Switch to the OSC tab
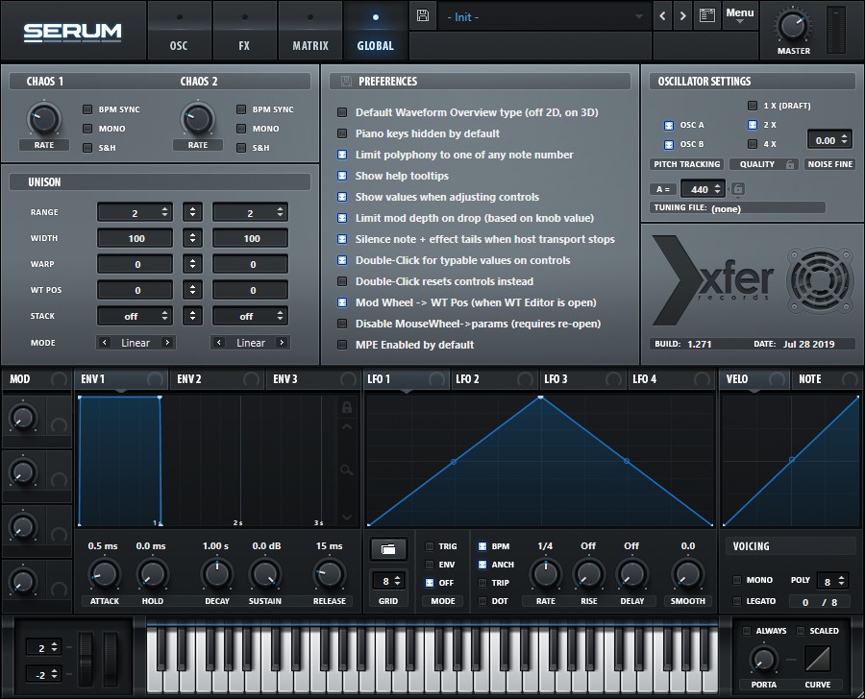 179,31
